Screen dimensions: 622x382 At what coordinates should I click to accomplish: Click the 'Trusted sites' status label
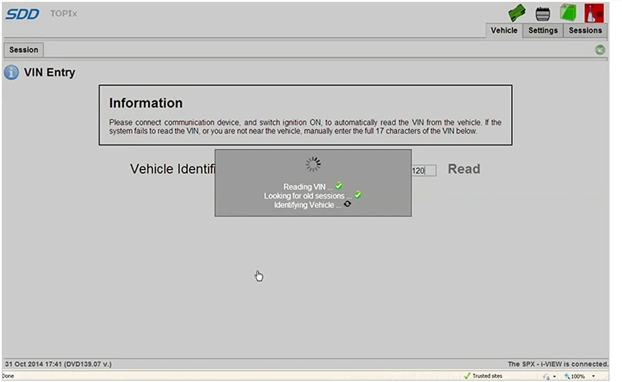pos(487,376)
